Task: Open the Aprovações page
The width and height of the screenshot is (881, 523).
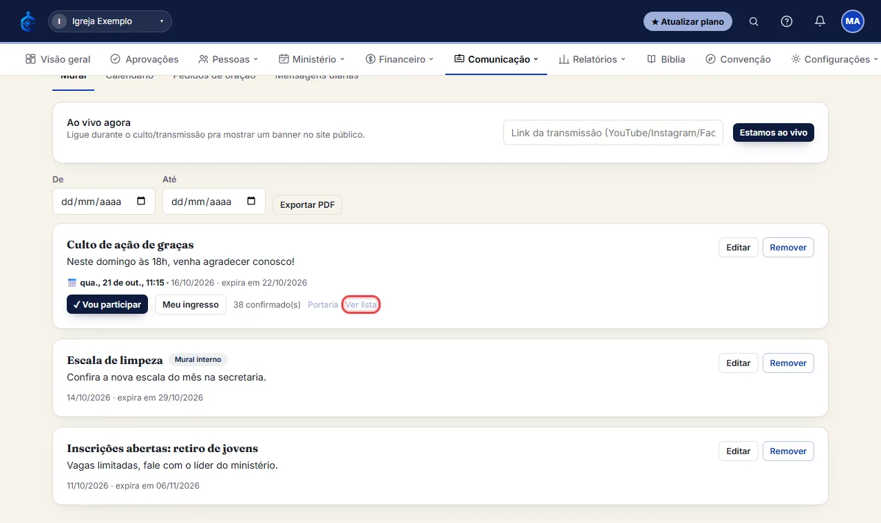Action: tap(145, 59)
